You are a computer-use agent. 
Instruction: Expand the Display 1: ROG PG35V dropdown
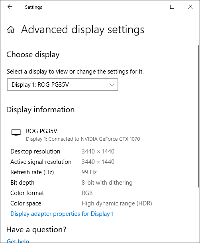pos(63,85)
